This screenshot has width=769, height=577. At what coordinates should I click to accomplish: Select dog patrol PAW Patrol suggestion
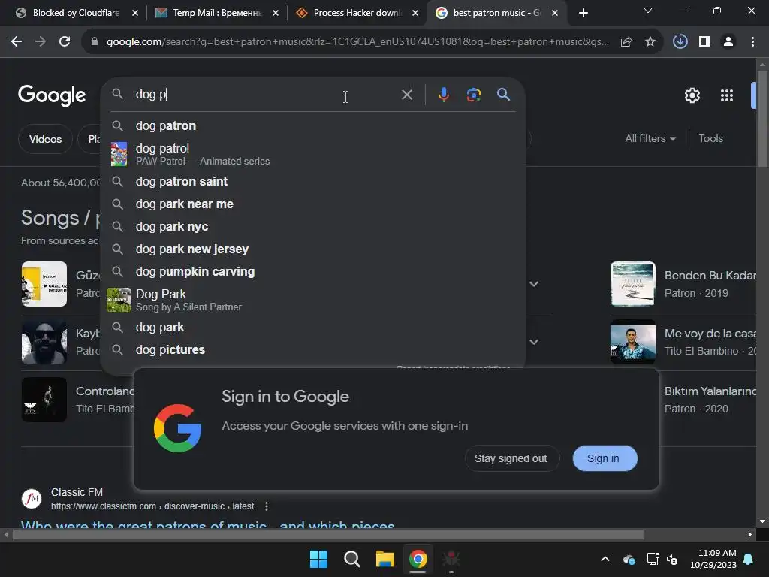point(312,154)
